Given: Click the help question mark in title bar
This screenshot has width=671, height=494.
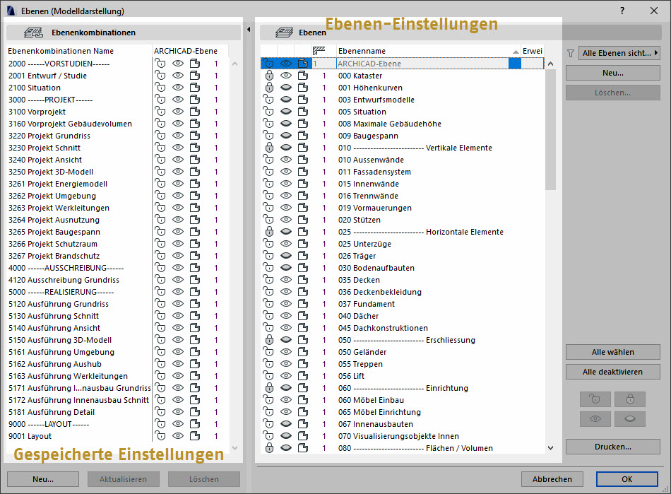Looking at the screenshot, I should coord(622,11).
